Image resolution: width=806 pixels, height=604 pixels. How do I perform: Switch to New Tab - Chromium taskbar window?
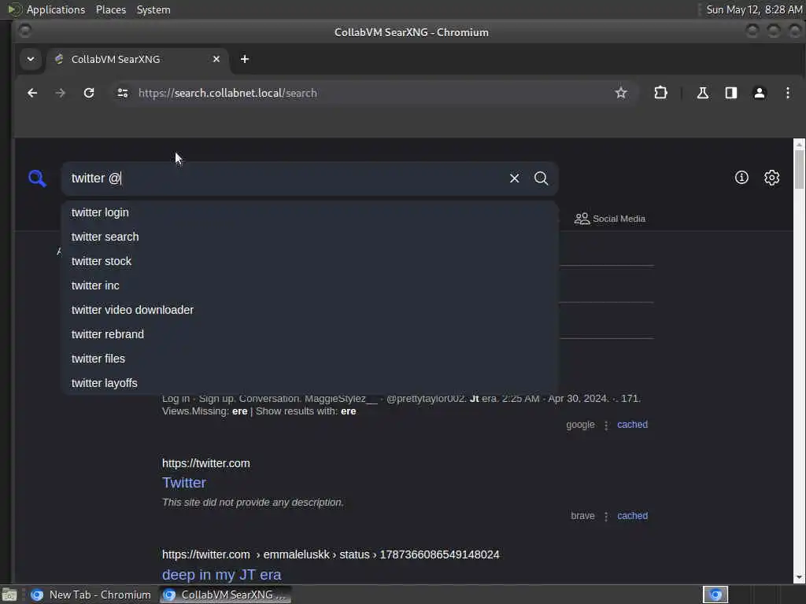pyautogui.click(x=91, y=595)
